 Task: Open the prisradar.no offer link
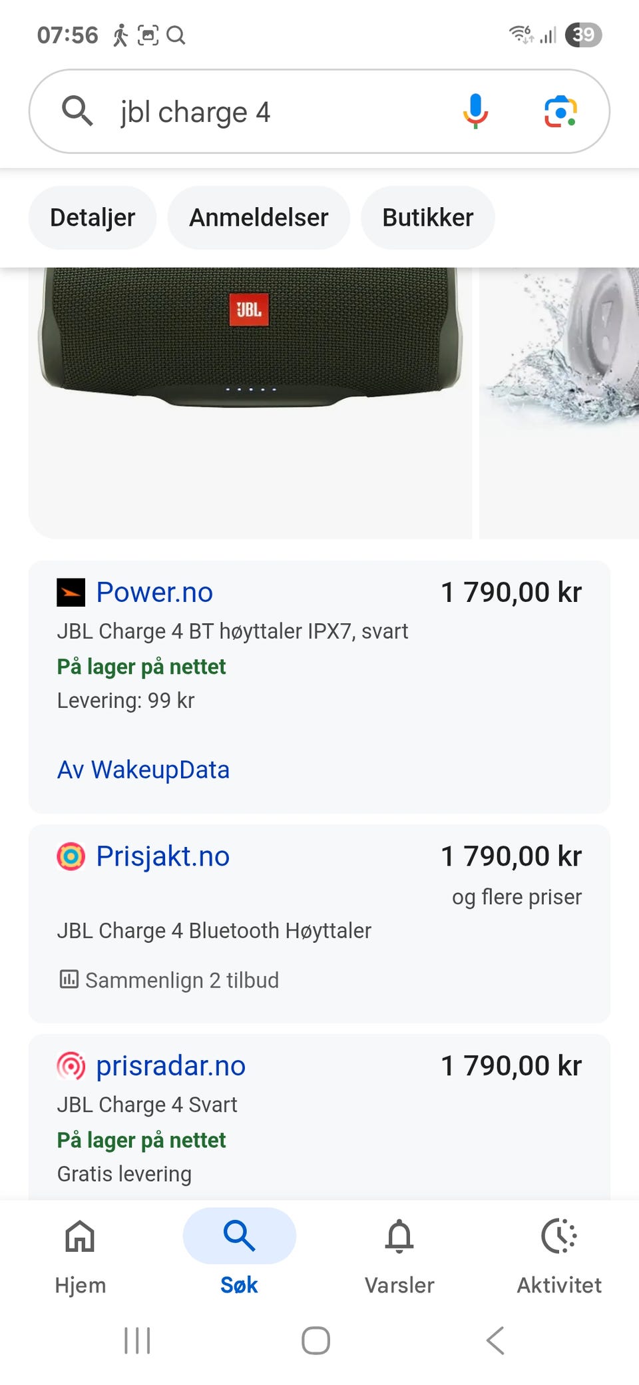[171, 1066]
